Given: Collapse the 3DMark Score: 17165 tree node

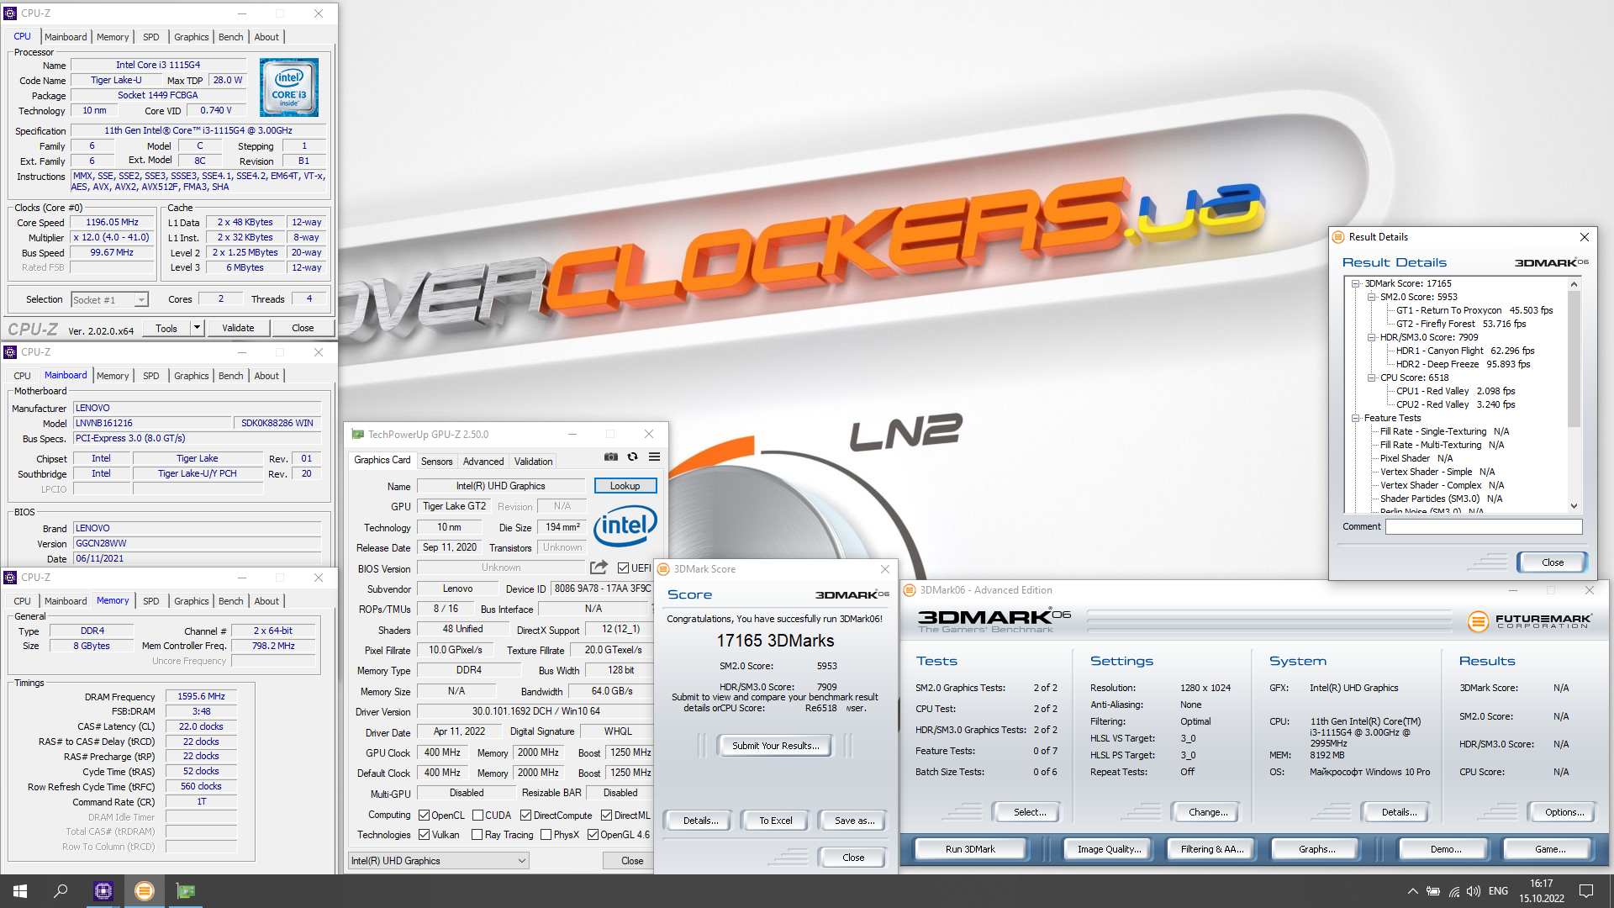Looking at the screenshot, I should coord(1355,284).
